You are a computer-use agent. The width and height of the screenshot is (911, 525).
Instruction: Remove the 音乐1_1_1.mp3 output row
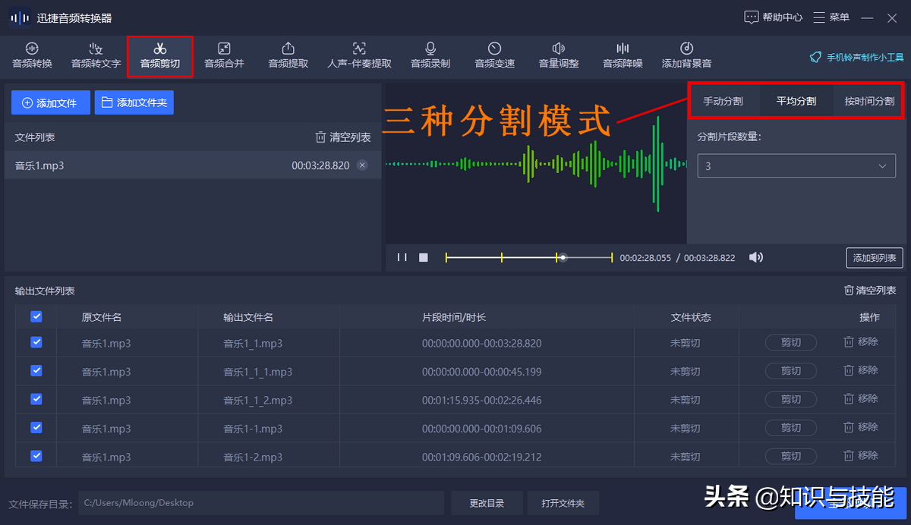click(x=861, y=370)
